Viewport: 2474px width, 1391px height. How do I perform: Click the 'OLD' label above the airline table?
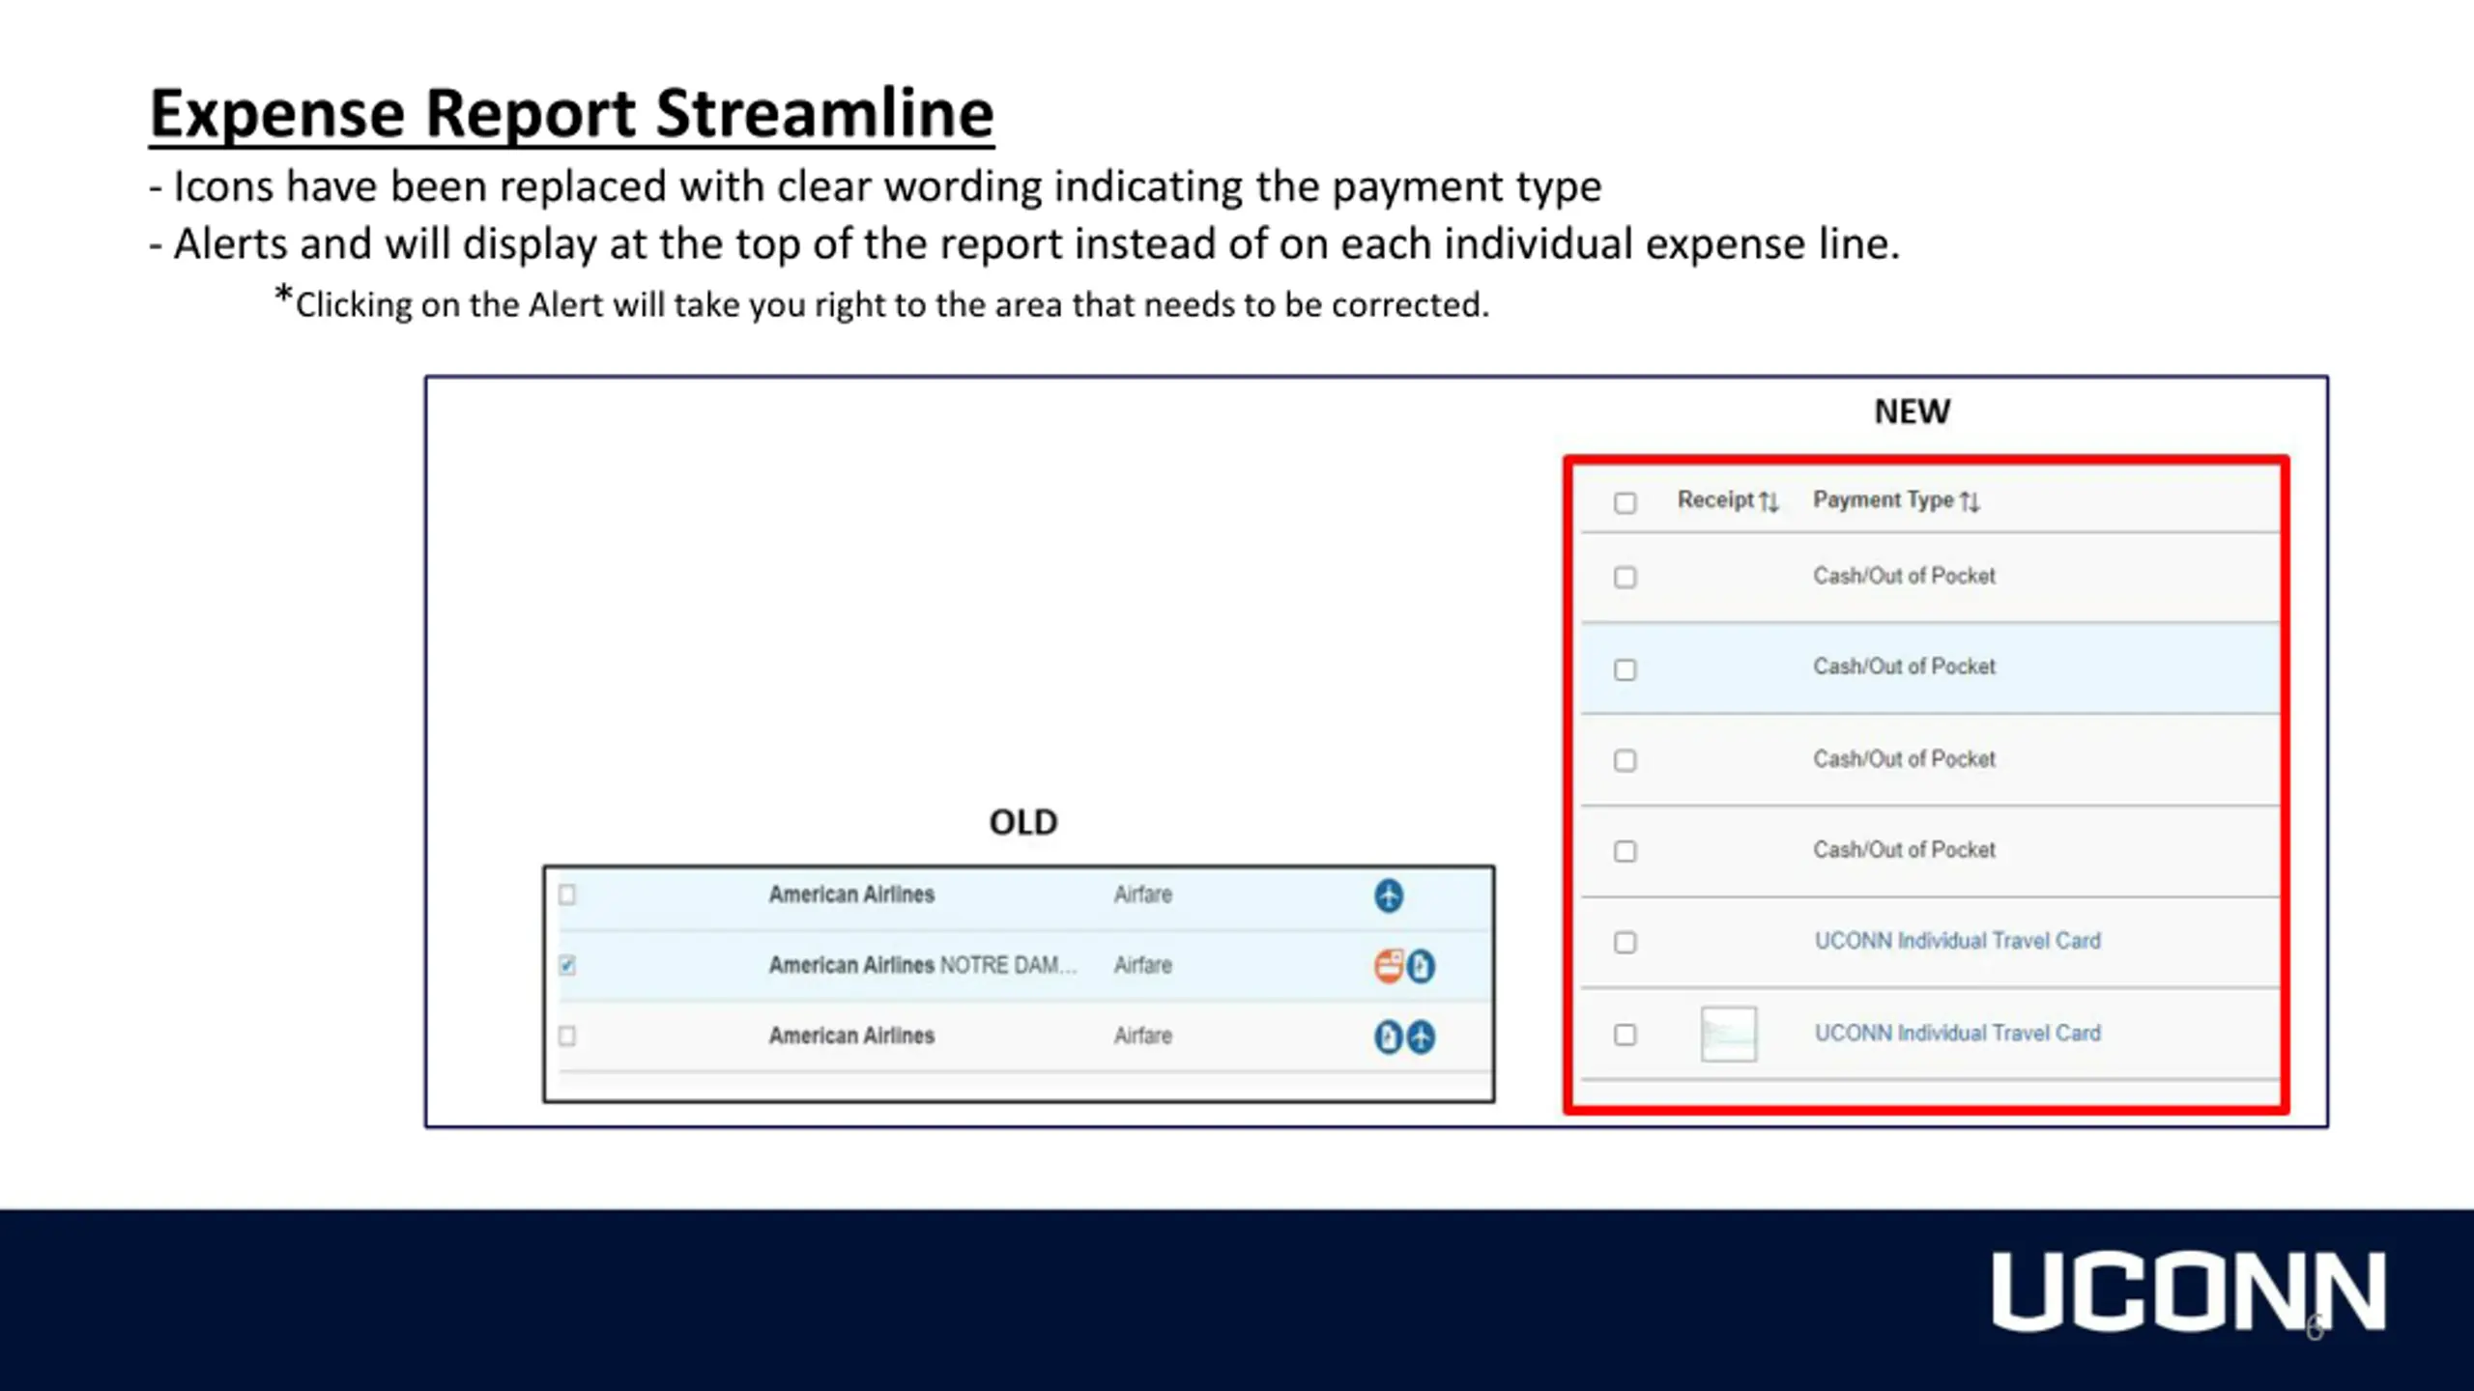coord(1022,822)
